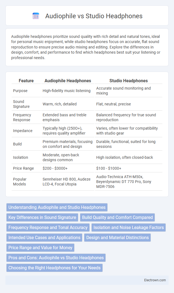Click the Electrown.com footer link
Viewport: 174px width, 293px height.
point(155,280)
